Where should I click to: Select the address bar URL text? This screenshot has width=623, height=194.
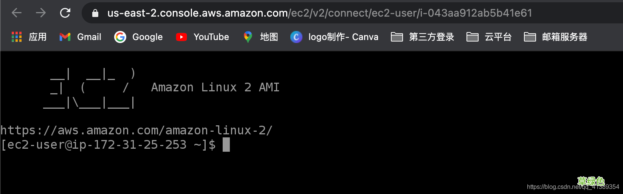click(x=319, y=13)
